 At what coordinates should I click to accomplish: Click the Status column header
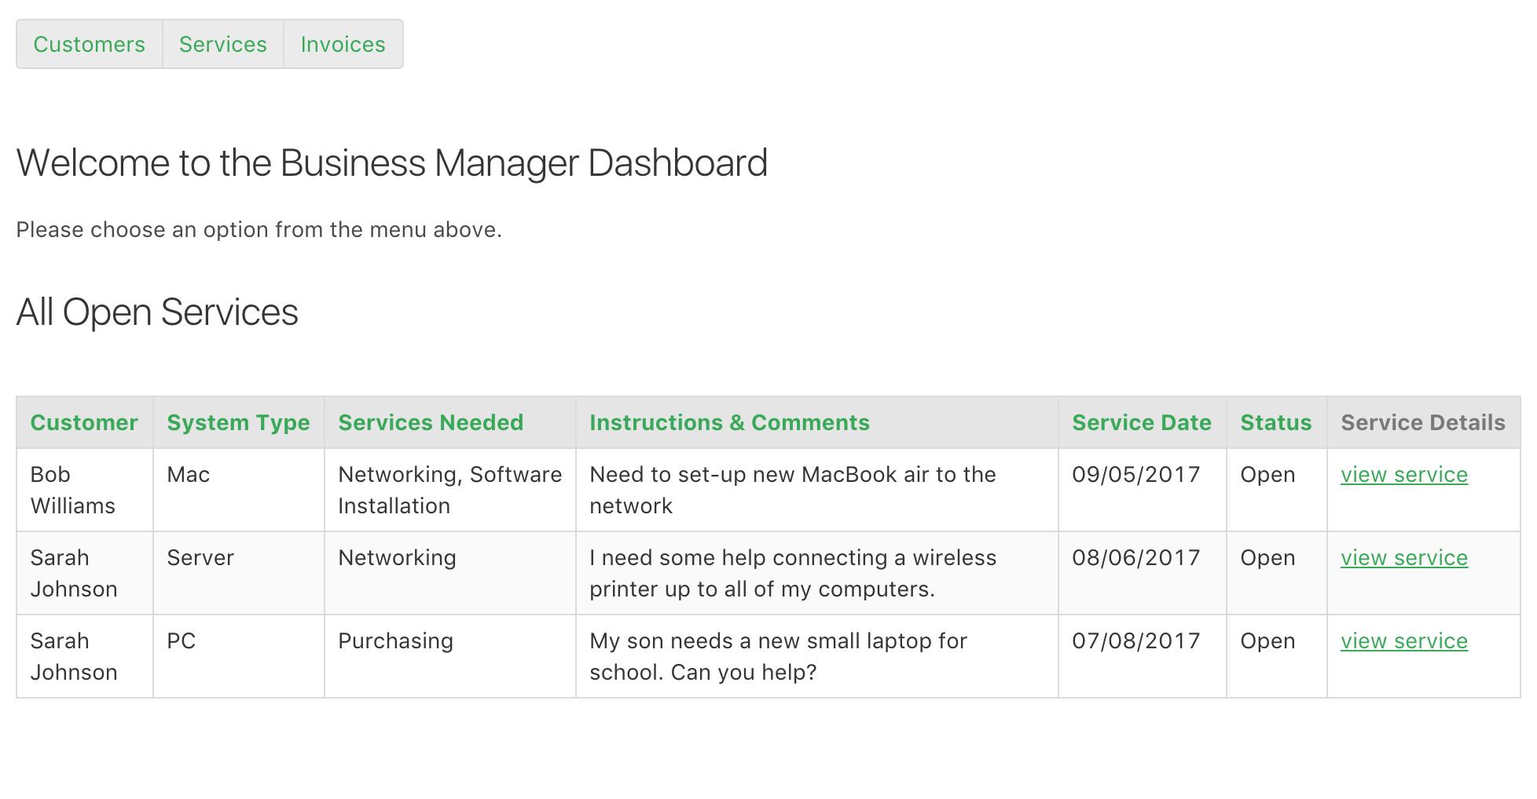tap(1275, 422)
